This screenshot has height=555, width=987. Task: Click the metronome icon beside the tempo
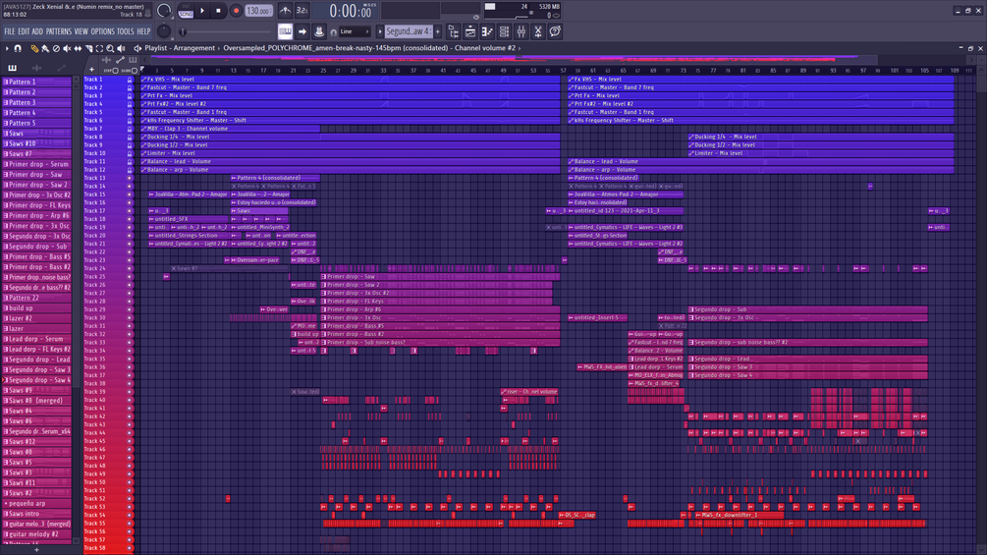click(285, 11)
